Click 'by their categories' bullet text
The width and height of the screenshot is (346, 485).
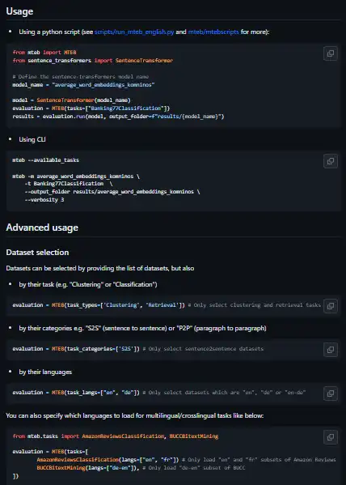142,328
